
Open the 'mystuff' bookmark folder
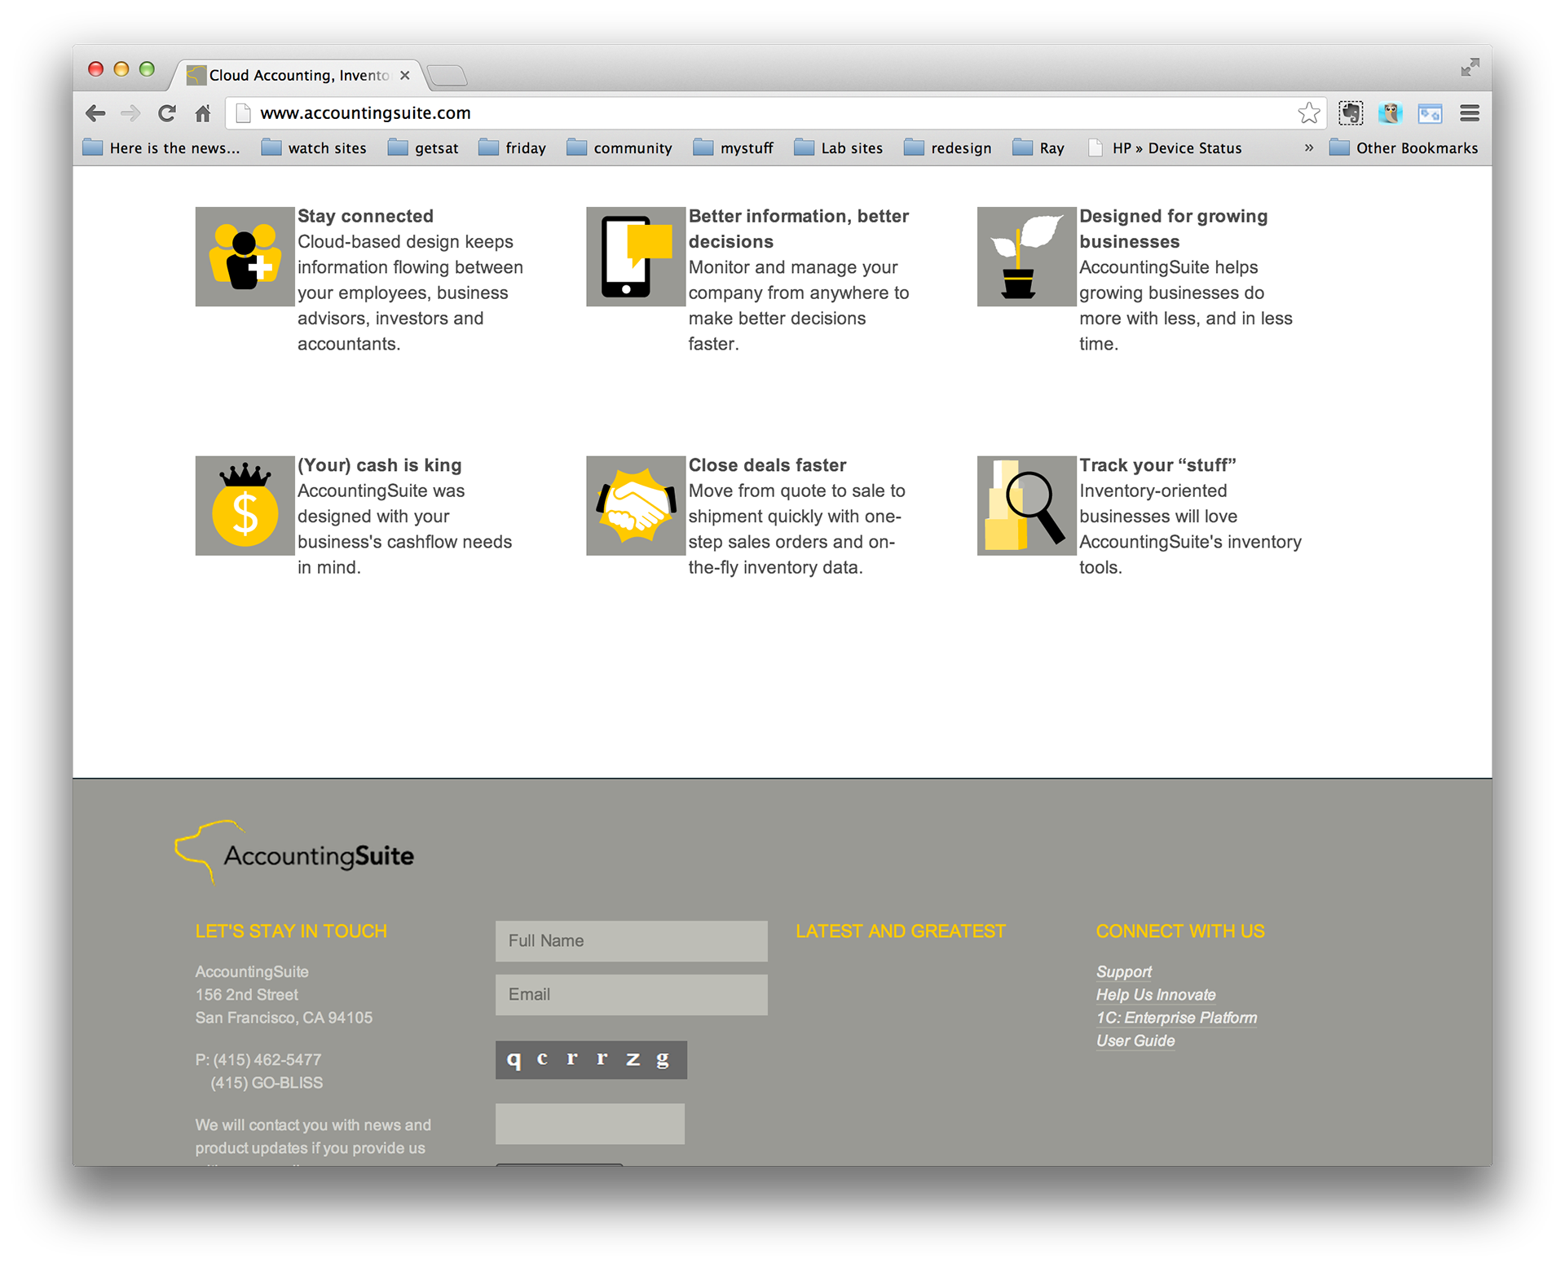(734, 147)
